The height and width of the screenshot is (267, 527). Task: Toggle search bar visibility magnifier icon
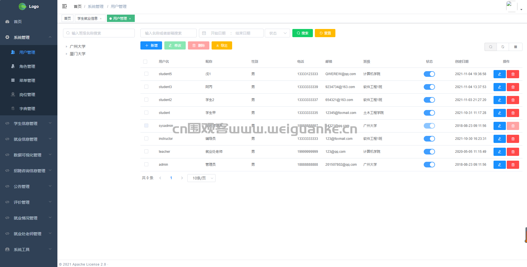[x=491, y=47]
